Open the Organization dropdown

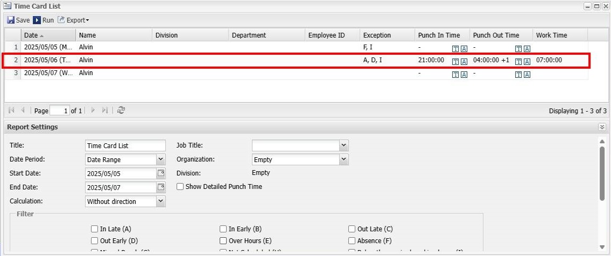tap(343, 159)
